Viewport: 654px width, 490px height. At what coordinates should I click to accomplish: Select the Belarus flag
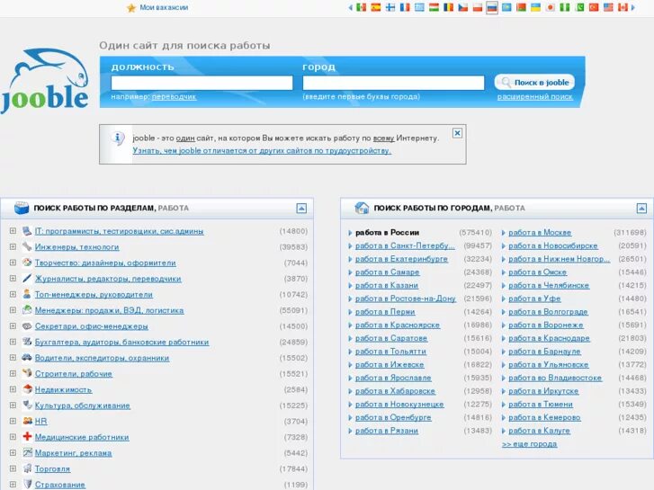pos(521,7)
